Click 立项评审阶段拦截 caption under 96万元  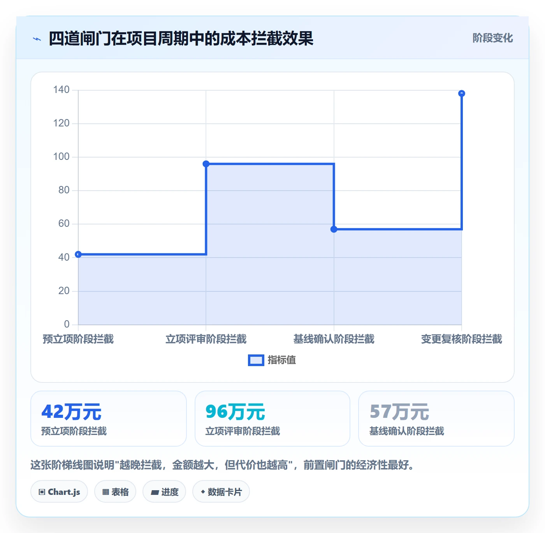pyautogui.click(x=243, y=431)
